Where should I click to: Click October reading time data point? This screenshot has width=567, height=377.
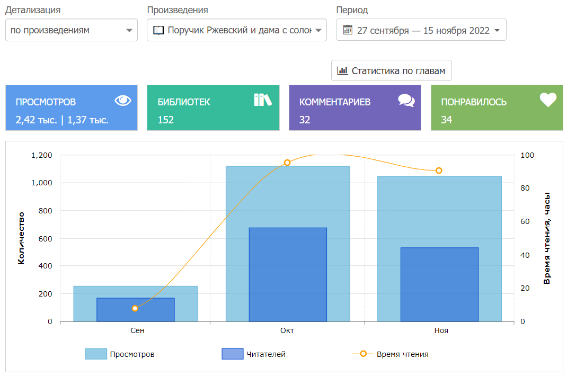(287, 163)
